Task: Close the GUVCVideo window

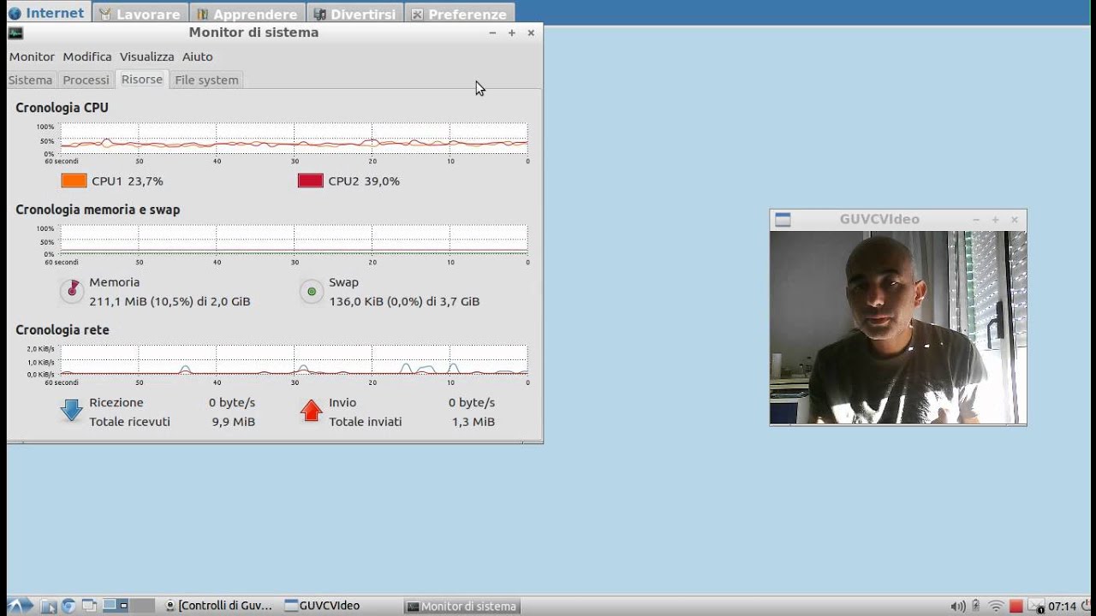Action: click(x=1015, y=220)
